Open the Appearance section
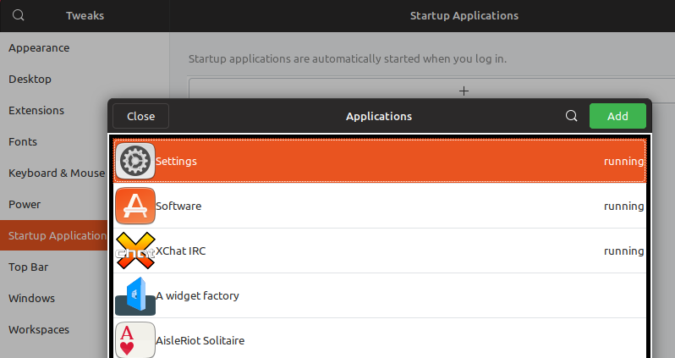The height and width of the screenshot is (358, 675). click(39, 48)
